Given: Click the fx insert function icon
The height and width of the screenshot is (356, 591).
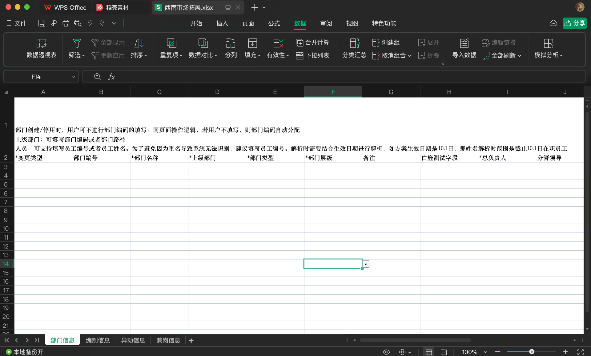Looking at the screenshot, I should 111,77.
